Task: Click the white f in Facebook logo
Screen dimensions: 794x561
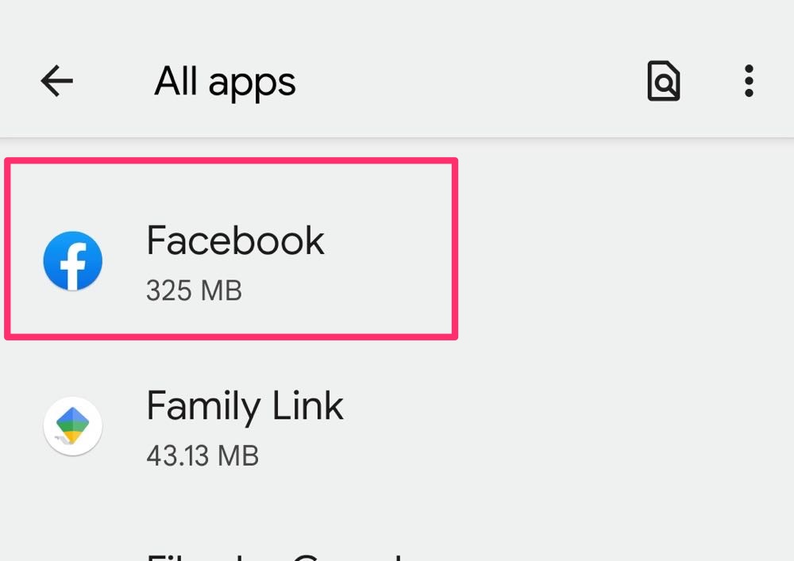Action: (x=75, y=263)
